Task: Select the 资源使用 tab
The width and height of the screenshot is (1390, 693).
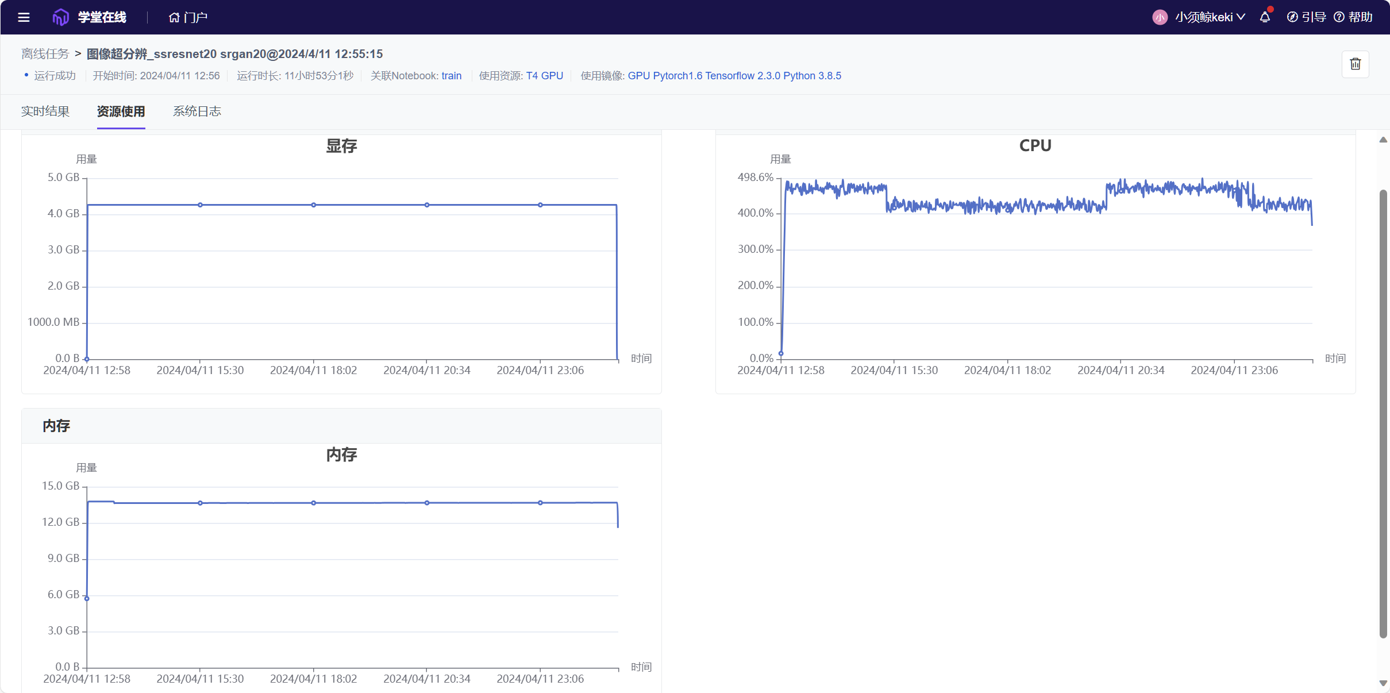Action: coord(121,111)
